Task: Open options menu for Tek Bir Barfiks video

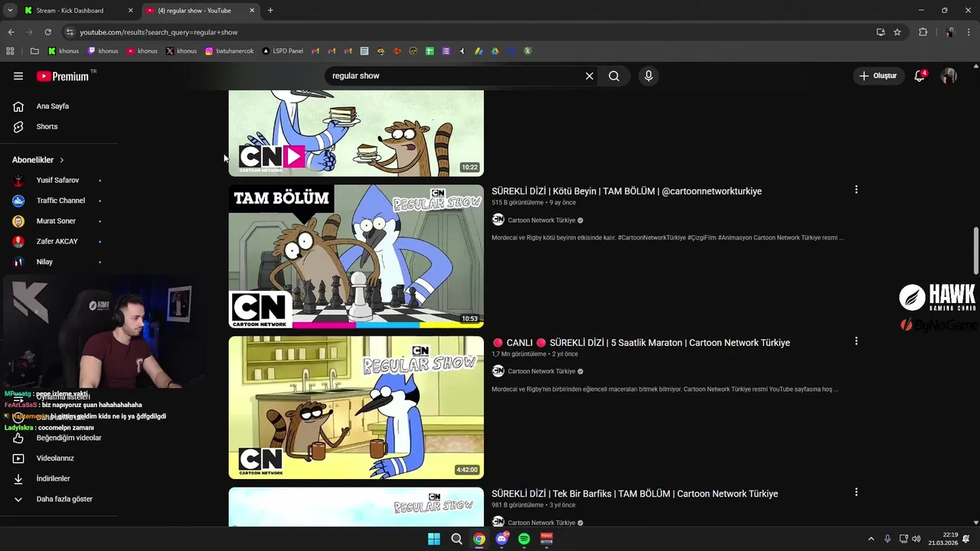Action: (x=856, y=492)
